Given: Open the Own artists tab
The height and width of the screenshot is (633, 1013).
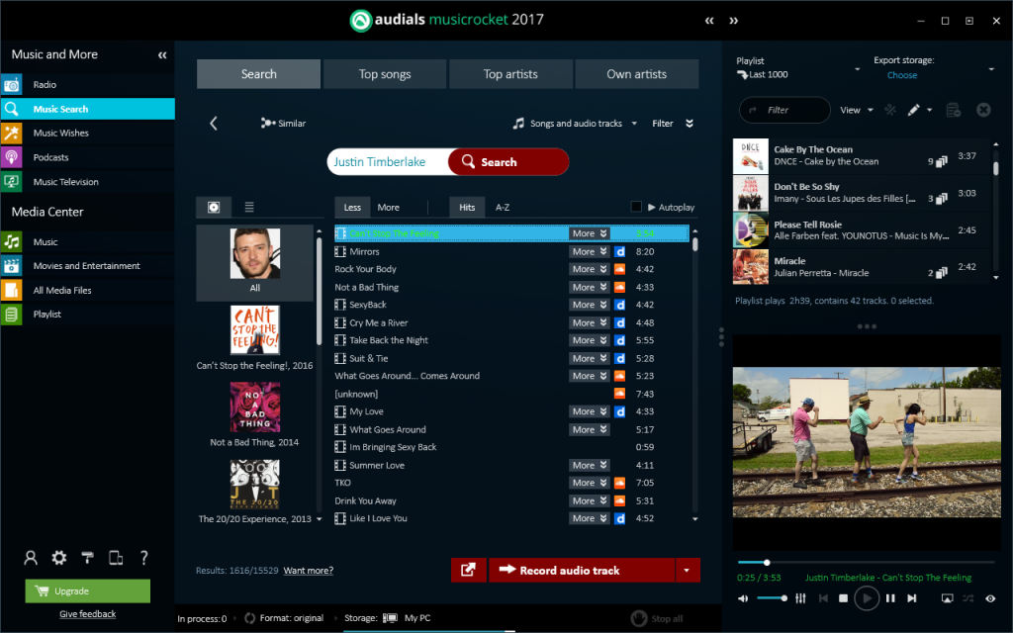Looking at the screenshot, I should coord(637,73).
